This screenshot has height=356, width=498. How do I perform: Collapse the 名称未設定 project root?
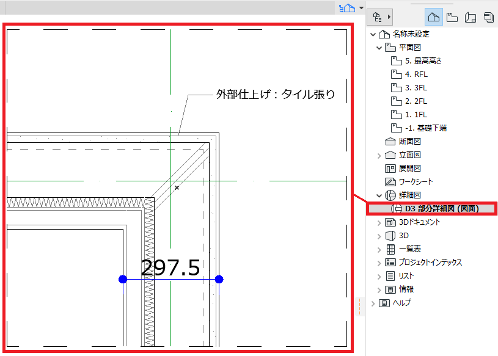pos(373,34)
